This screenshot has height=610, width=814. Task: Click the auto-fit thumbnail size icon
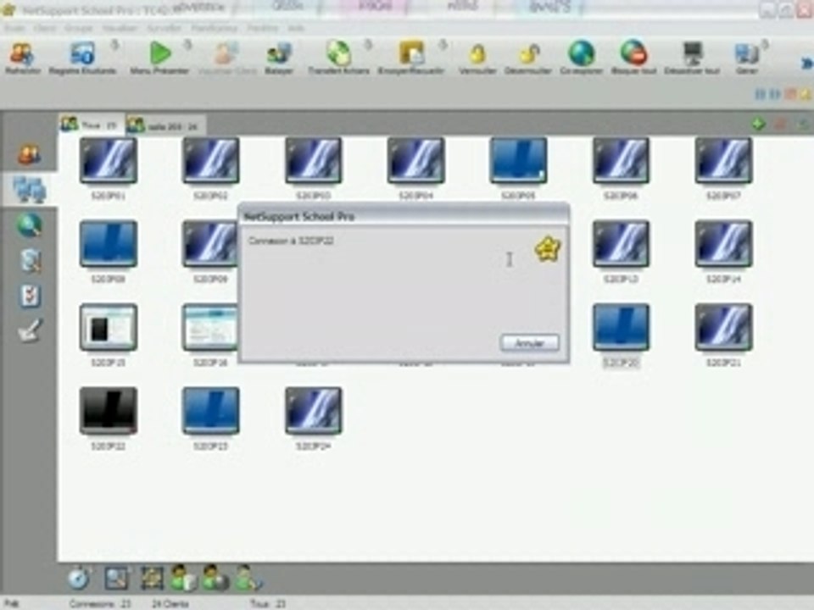point(152,578)
